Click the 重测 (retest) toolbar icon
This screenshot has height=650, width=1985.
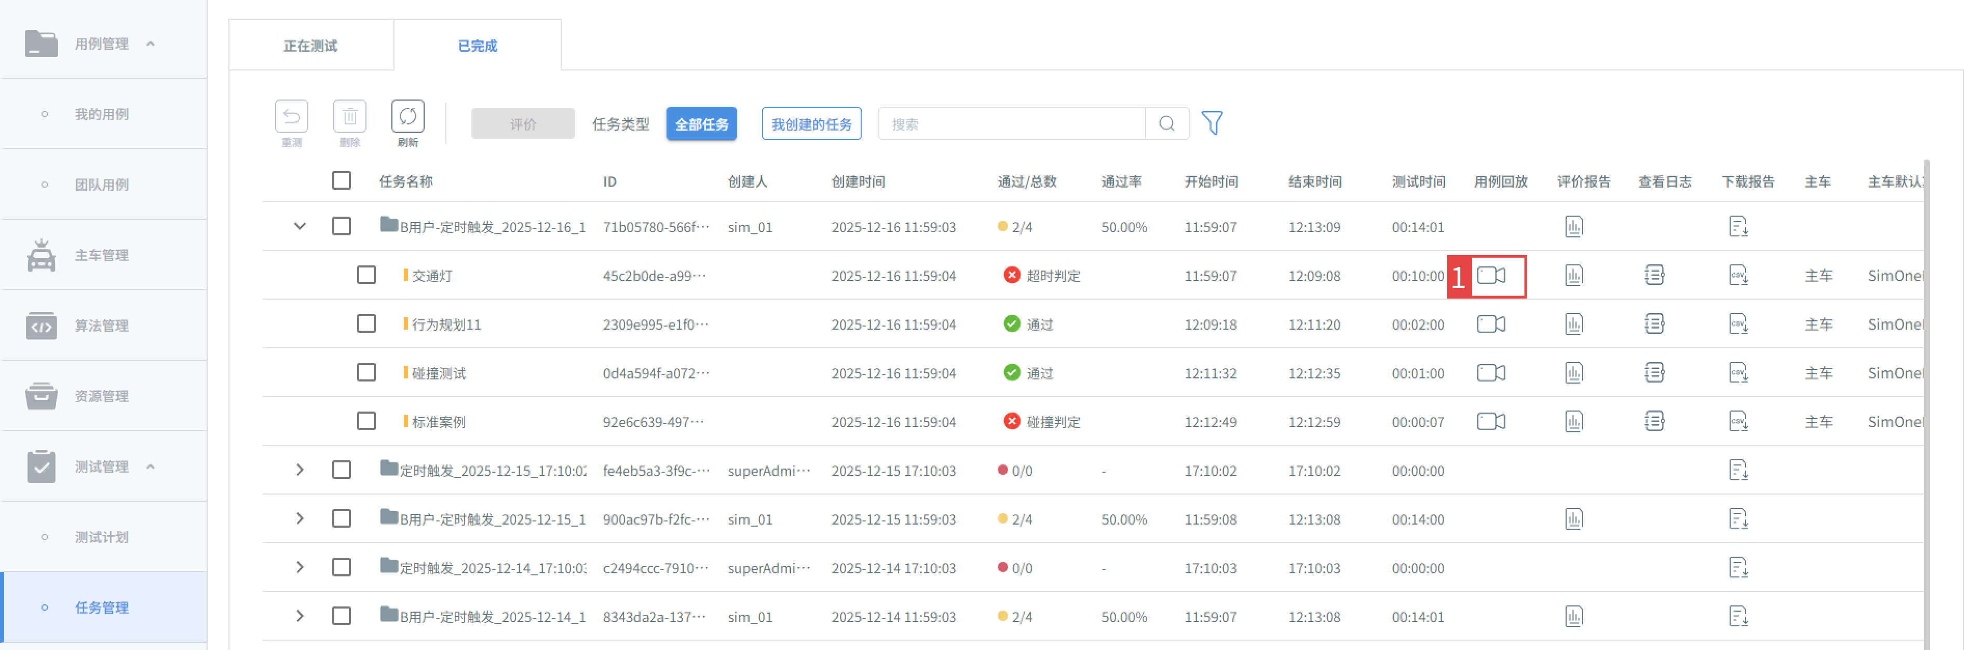point(291,116)
